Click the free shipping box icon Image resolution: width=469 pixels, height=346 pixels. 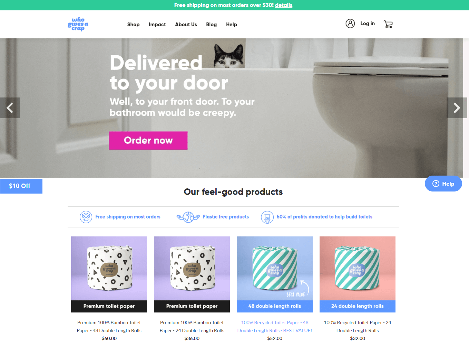click(x=86, y=217)
